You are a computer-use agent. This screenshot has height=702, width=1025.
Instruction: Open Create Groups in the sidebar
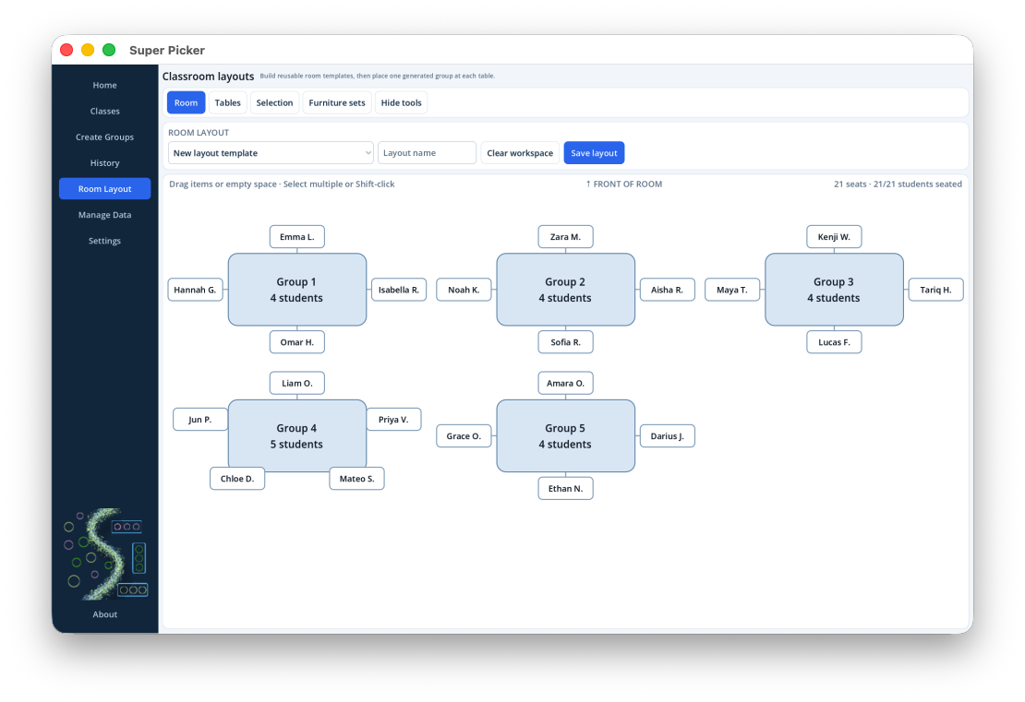[104, 137]
